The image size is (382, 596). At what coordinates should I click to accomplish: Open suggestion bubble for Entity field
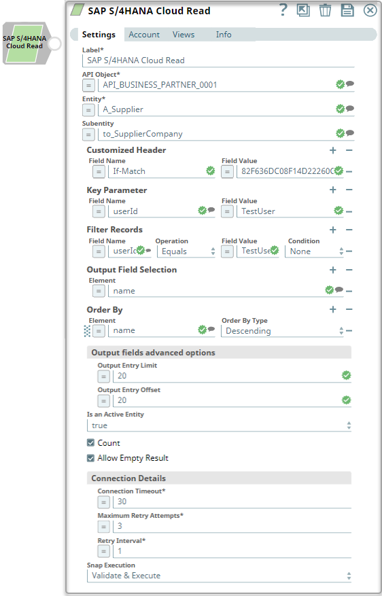350,108
